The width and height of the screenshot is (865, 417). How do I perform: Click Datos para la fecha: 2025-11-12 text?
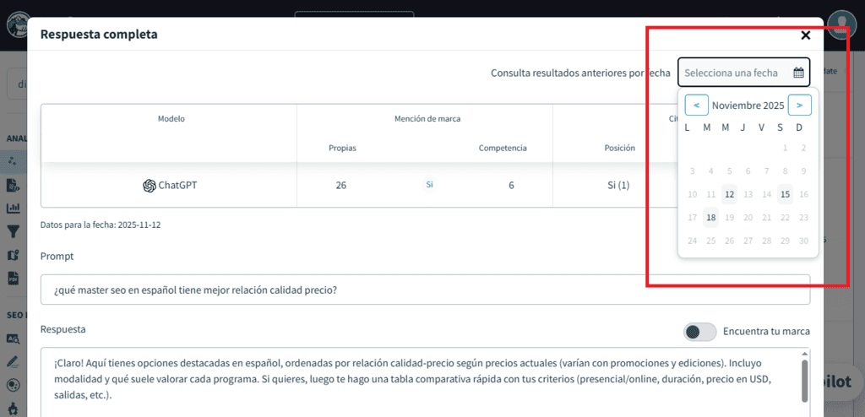coord(101,225)
